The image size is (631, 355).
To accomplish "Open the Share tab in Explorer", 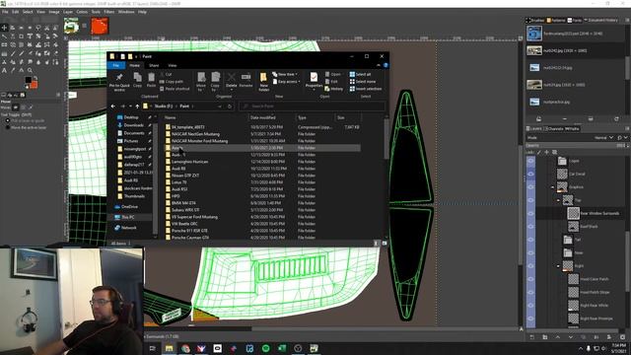I will point(154,65).
